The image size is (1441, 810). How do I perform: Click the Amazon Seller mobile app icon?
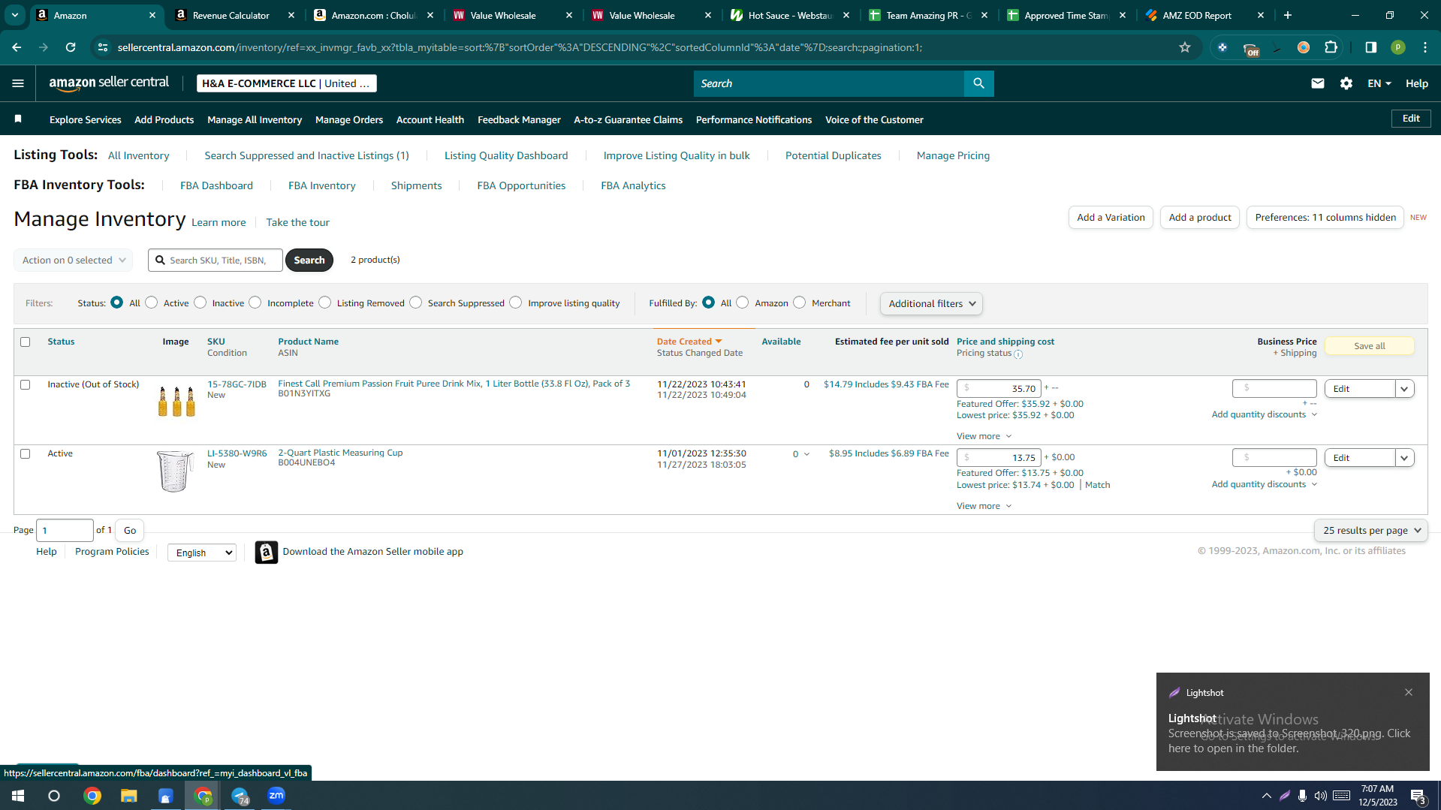[x=266, y=552]
